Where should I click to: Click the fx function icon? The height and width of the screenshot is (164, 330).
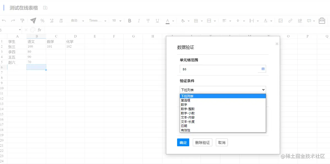[39, 30]
